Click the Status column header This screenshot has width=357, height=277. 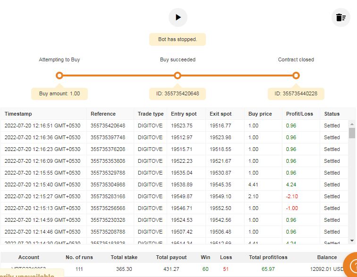coord(334,114)
